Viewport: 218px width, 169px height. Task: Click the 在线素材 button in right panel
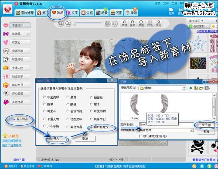tap(199, 26)
